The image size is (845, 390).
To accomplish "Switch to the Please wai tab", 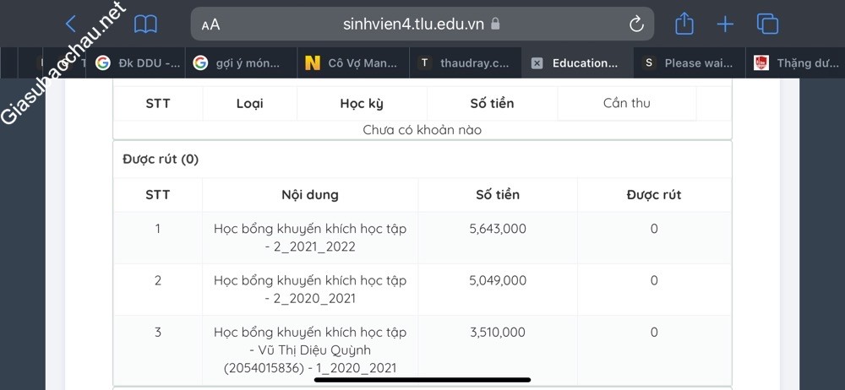I will [689, 63].
